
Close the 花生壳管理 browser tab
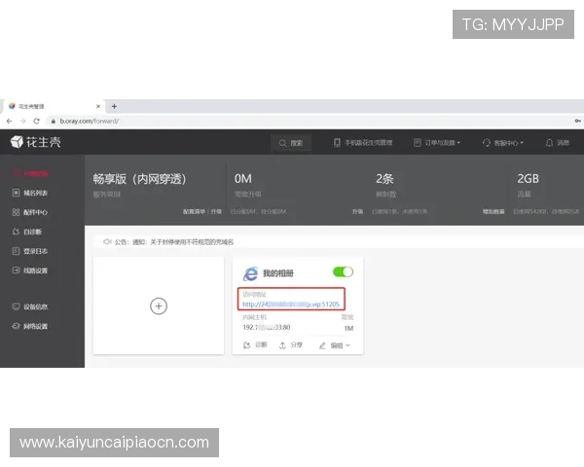coord(98,106)
